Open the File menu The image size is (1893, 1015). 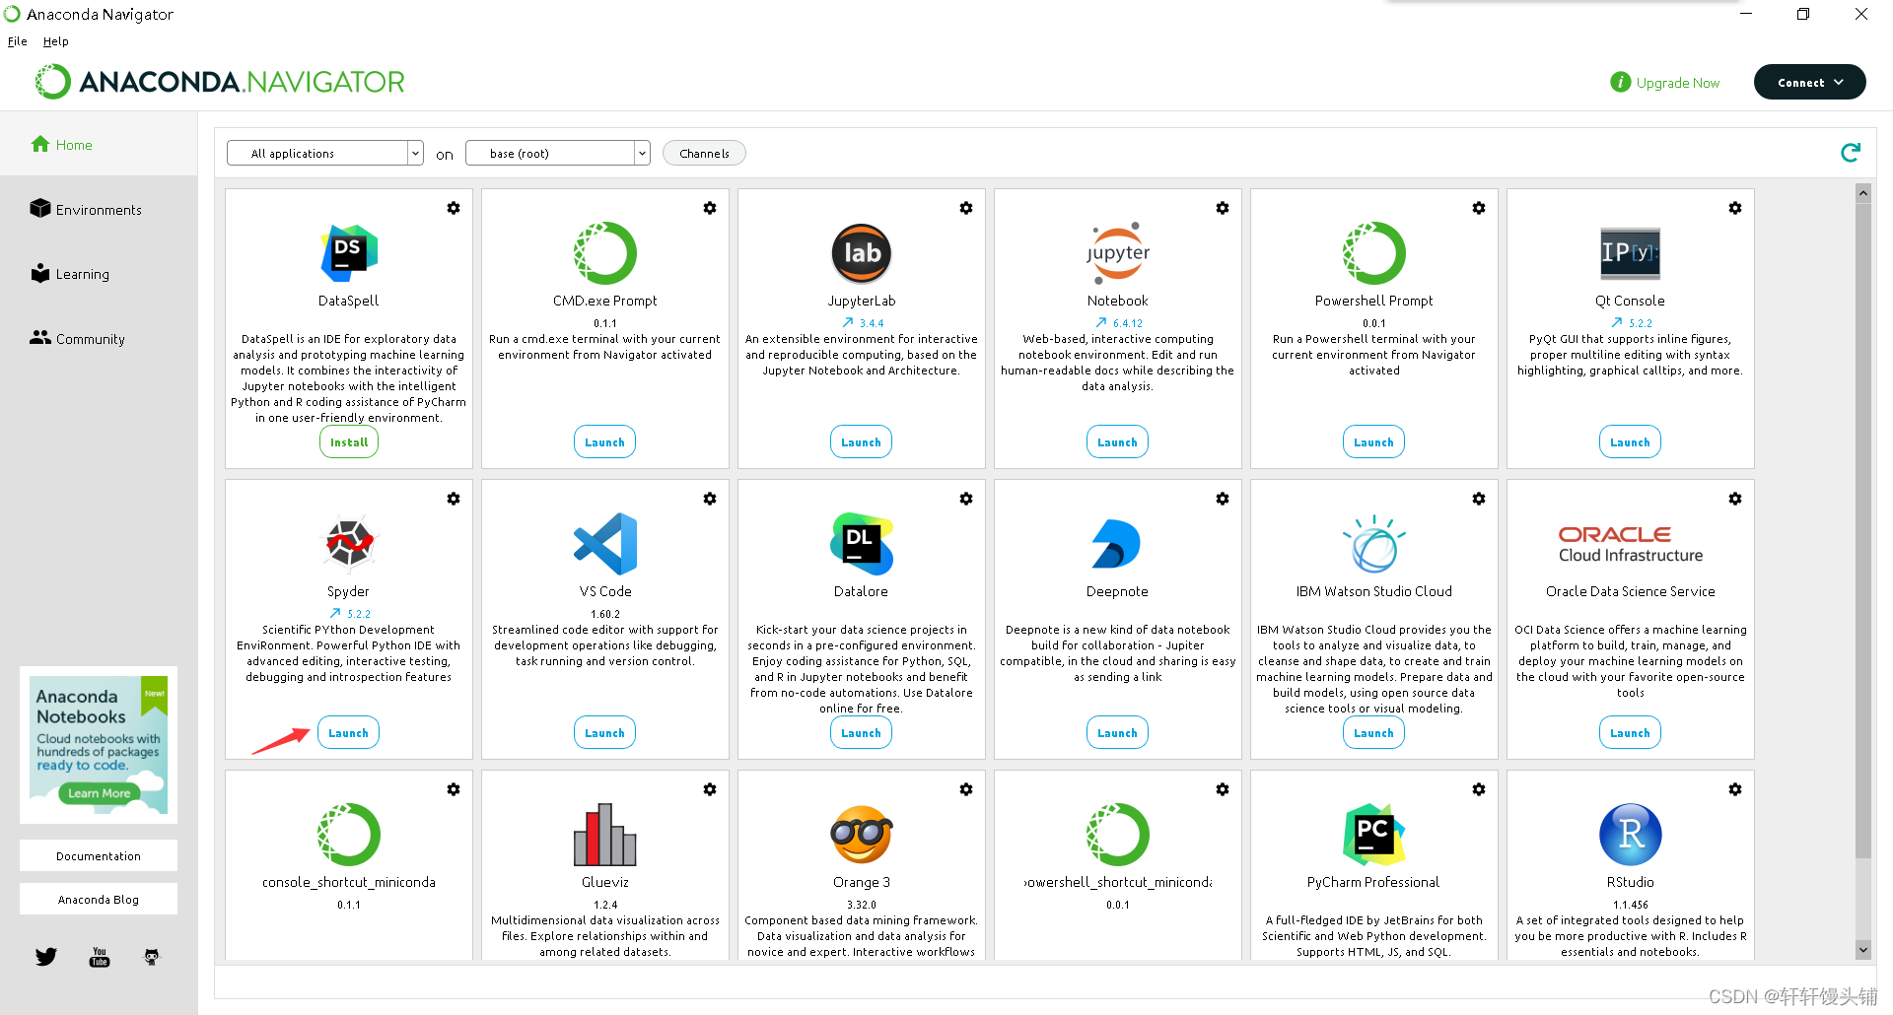[x=18, y=41]
